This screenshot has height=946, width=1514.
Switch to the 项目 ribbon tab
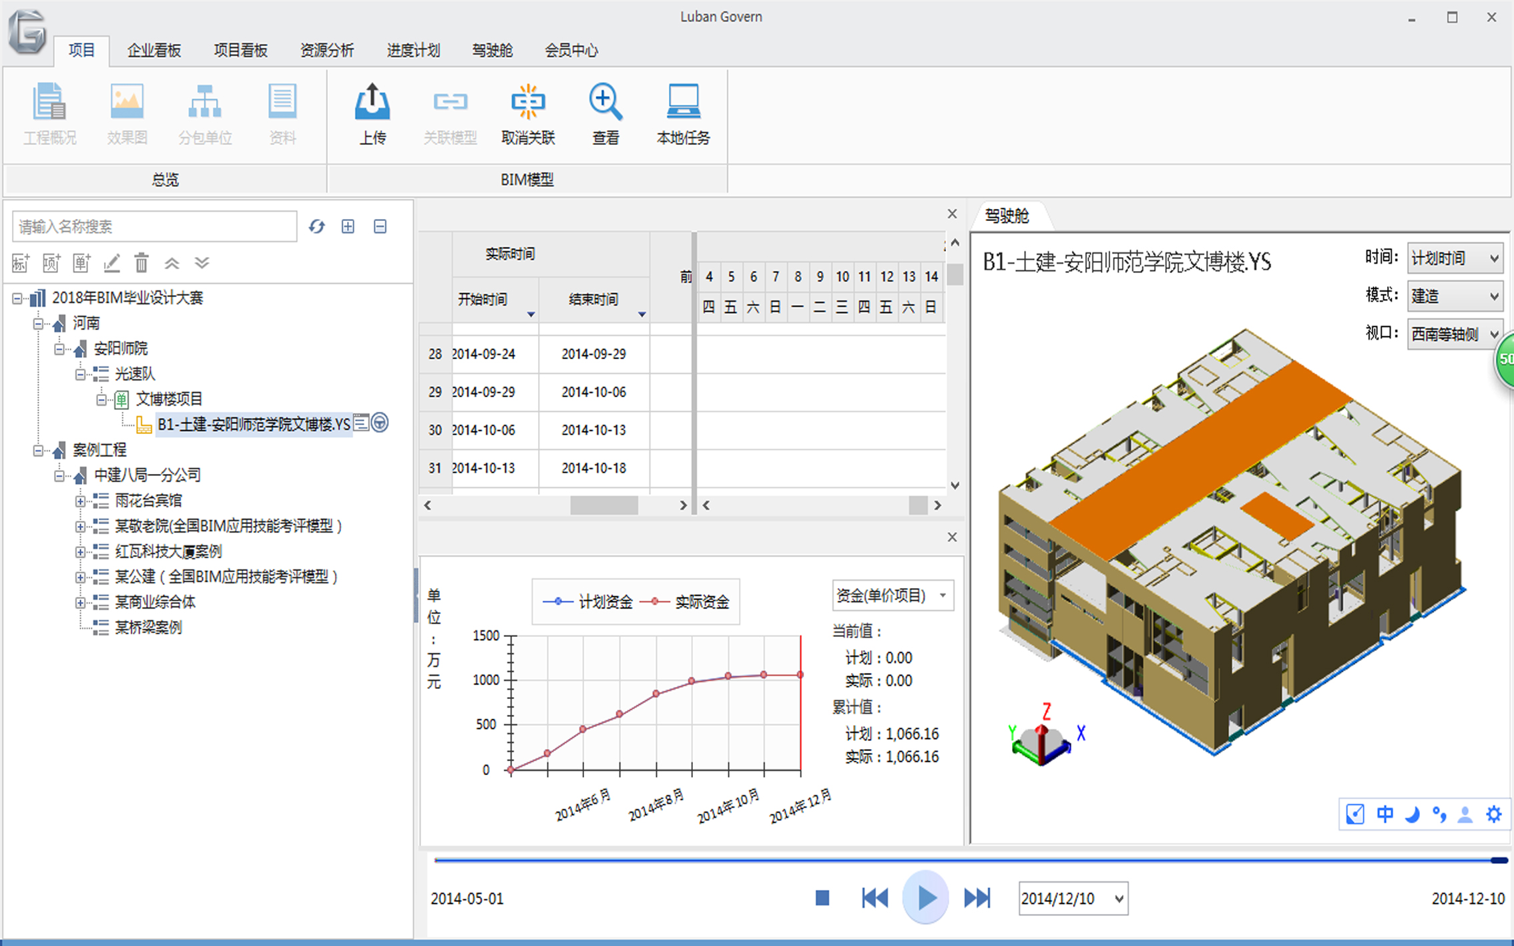(81, 50)
